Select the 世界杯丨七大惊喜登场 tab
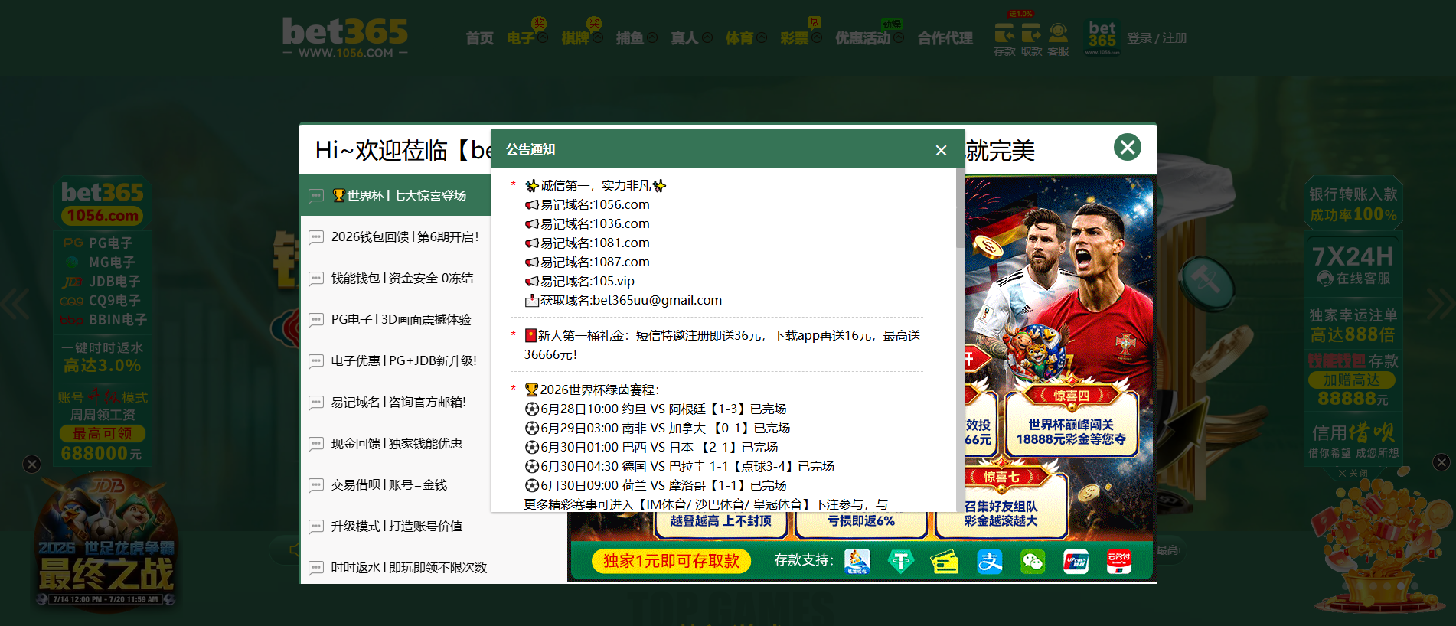 point(395,196)
